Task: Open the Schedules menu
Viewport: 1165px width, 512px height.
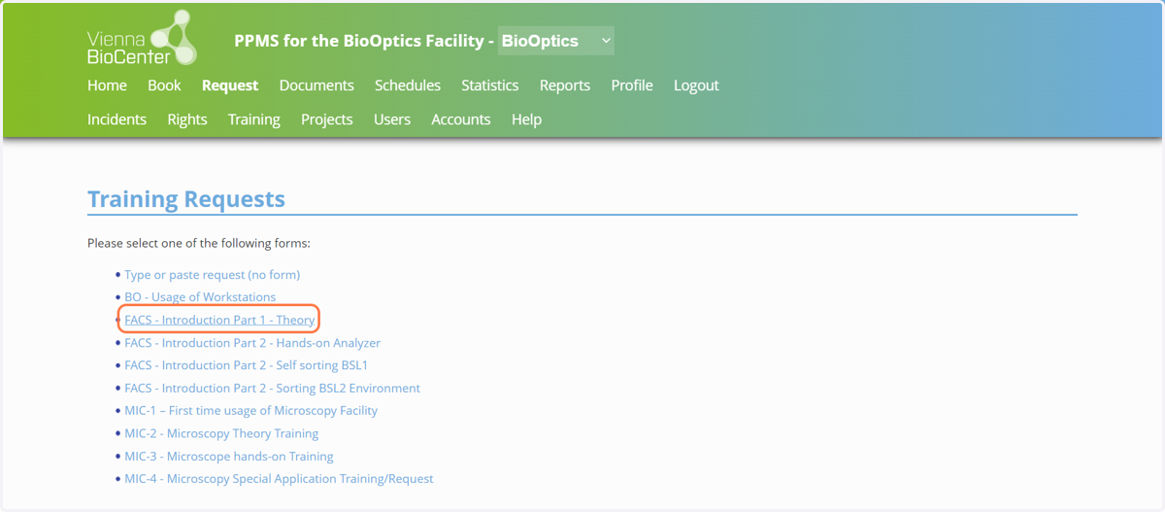Action: click(408, 85)
